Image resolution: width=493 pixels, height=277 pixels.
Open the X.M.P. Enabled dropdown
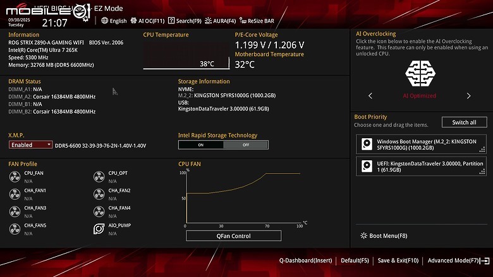[30, 144]
